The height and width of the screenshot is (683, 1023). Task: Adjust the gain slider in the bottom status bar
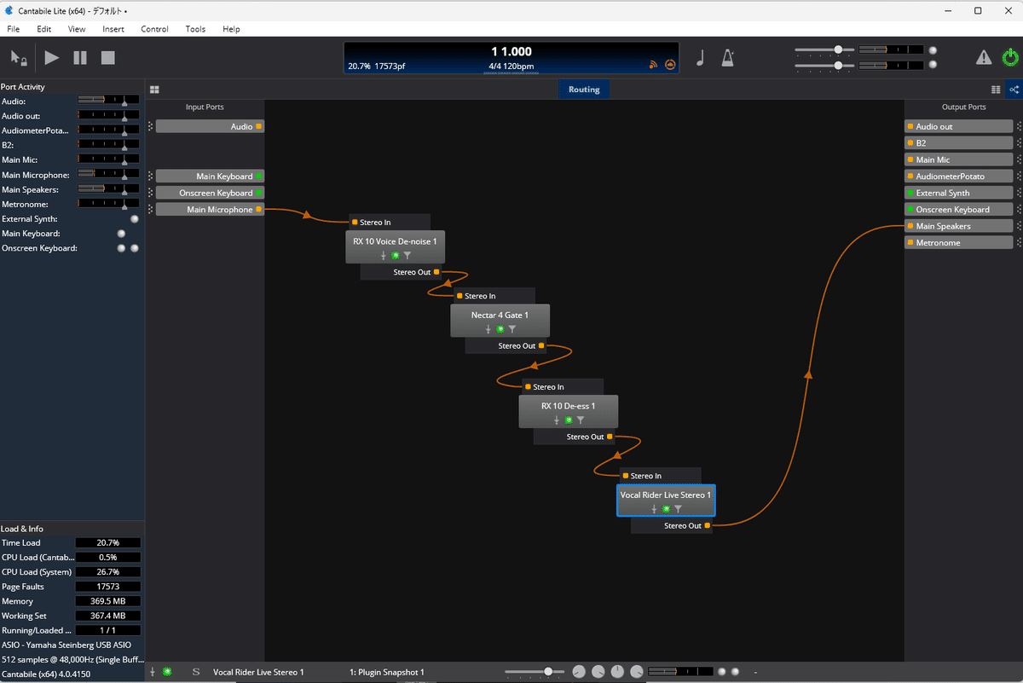[534, 672]
